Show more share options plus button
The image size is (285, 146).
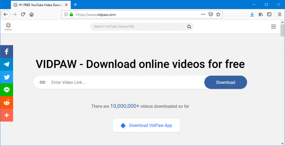[7, 115]
